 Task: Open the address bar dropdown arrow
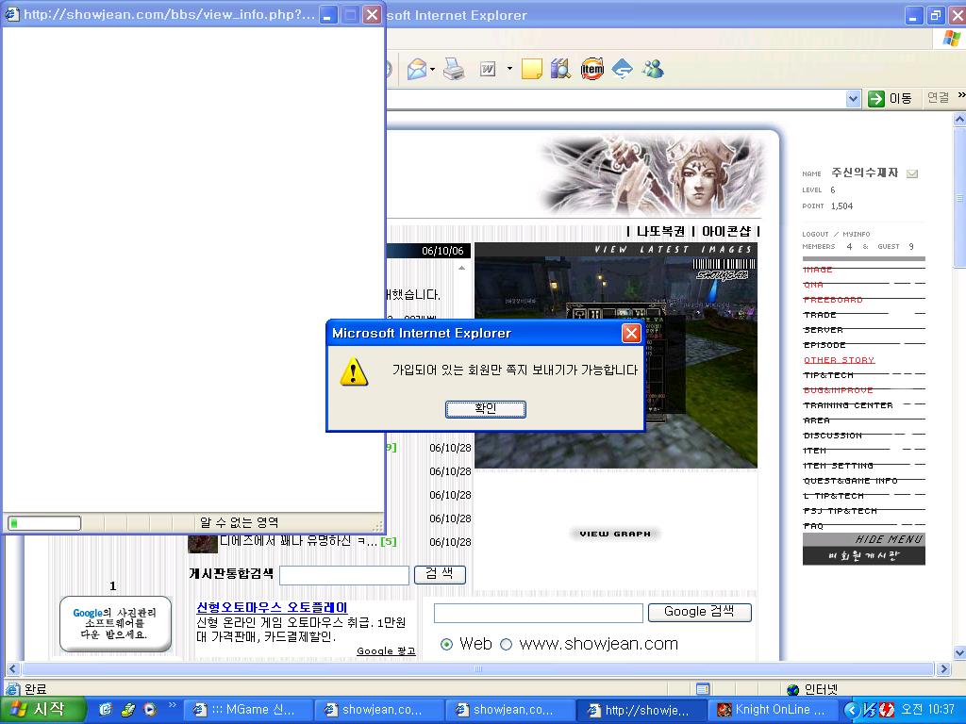pos(853,98)
